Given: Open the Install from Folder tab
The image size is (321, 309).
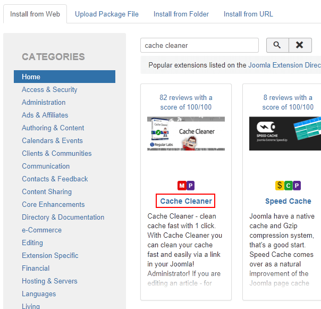Looking at the screenshot, I should coord(181,14).
